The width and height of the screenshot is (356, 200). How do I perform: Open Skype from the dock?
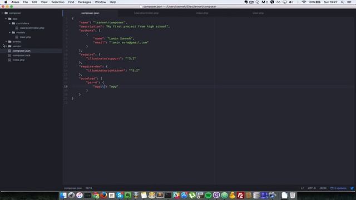click(x=120, y=195)
